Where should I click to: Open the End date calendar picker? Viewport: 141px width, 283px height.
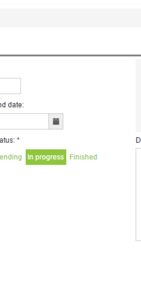[56, 122]
